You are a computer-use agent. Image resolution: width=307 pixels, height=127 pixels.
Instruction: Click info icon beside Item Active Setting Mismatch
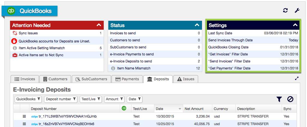(15, 48)
